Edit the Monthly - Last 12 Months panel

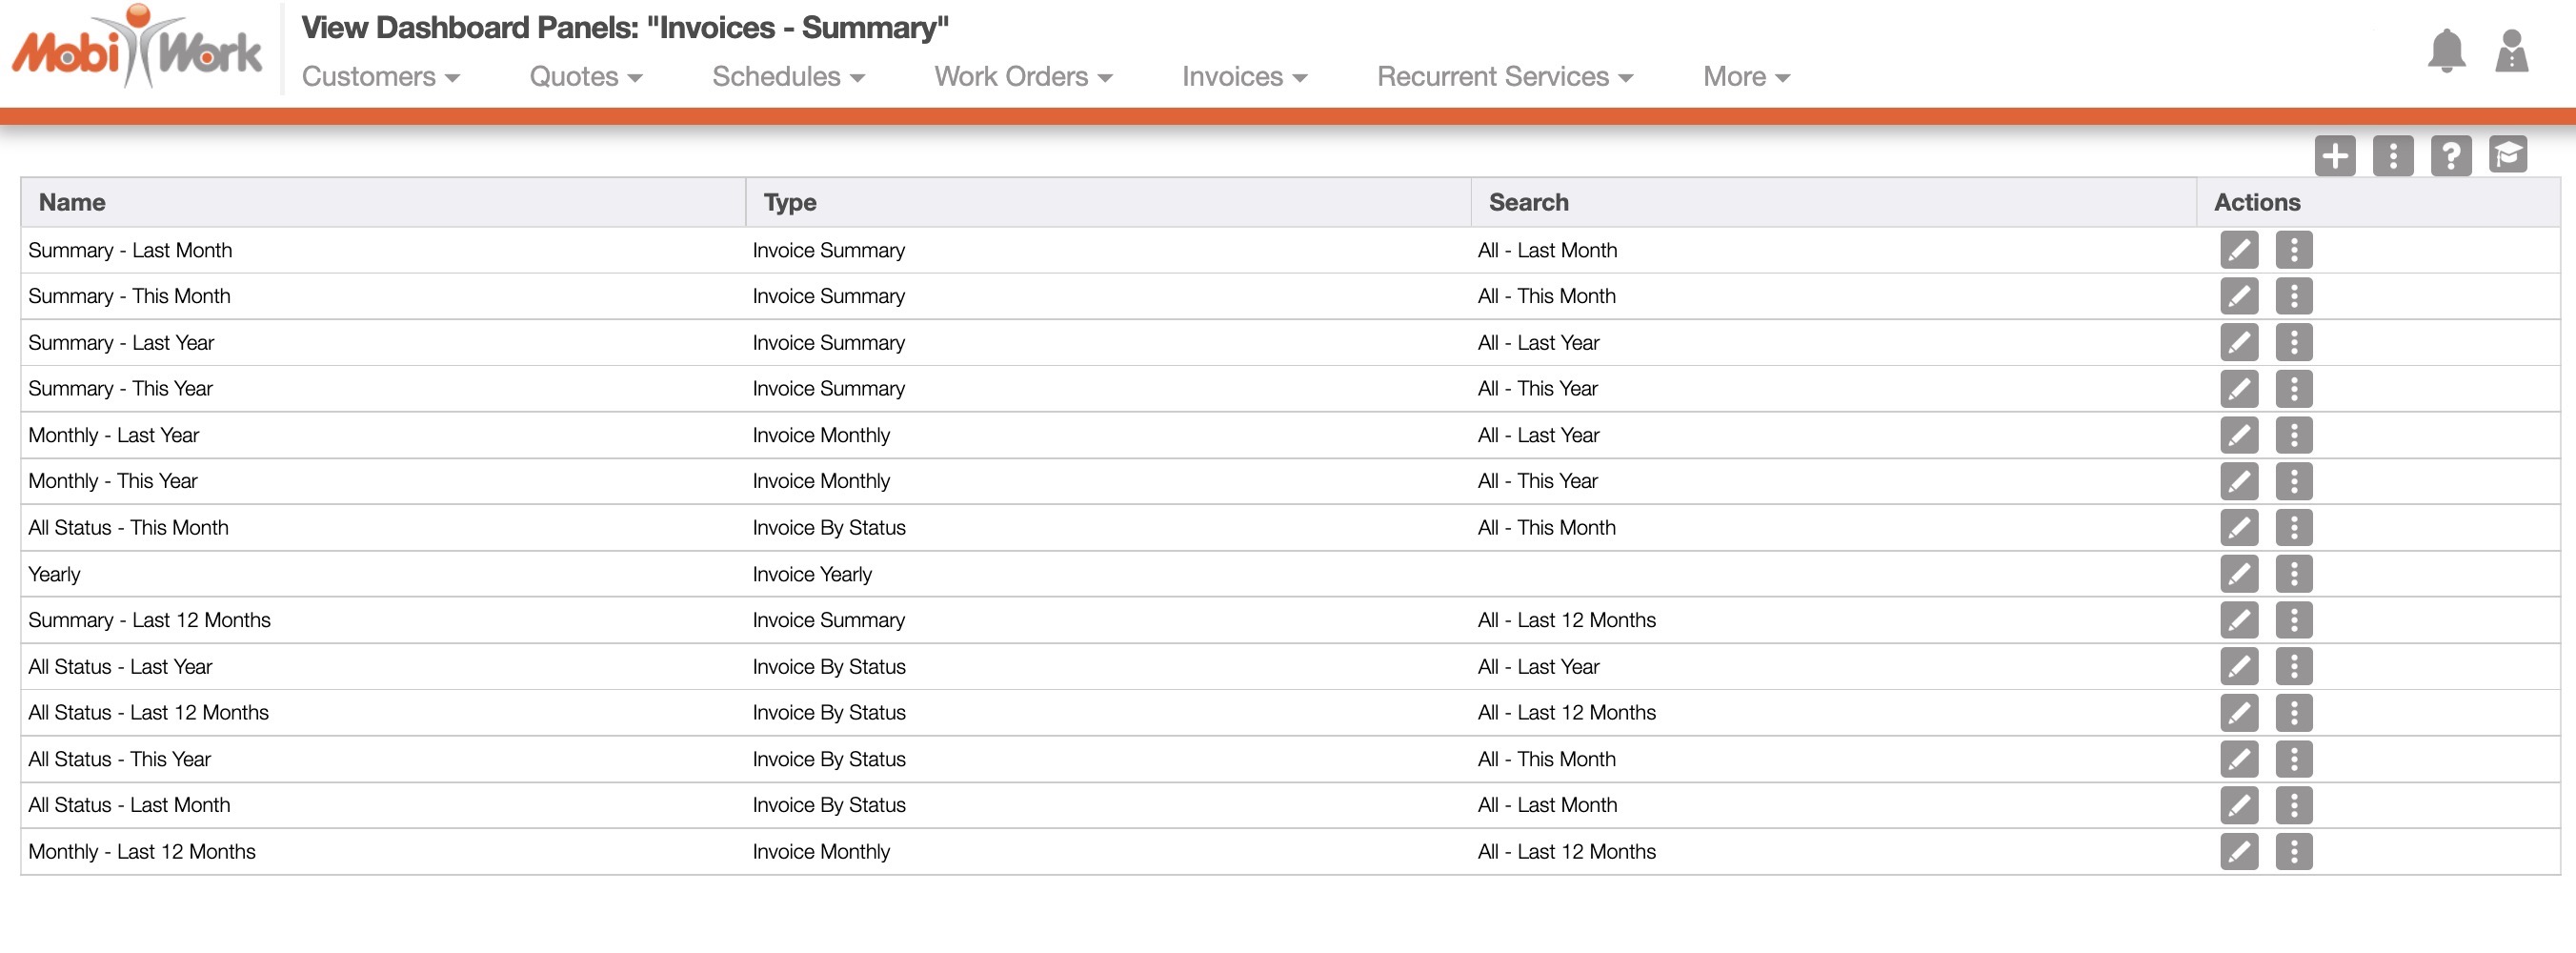[2238, 852]
